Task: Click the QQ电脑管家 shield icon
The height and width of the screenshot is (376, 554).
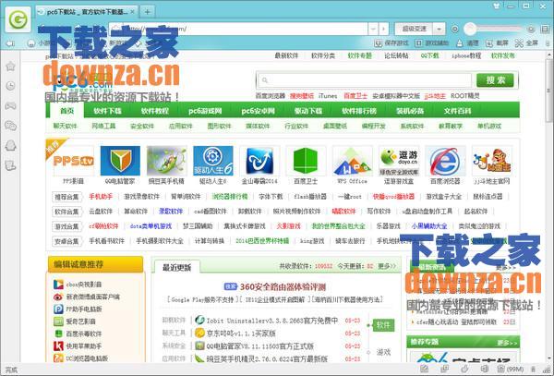Action: (x=120, y=161)
